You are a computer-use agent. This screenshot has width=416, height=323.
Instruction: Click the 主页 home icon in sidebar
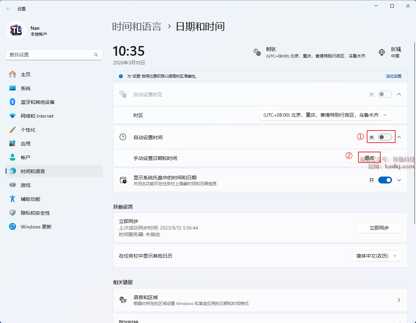pyautogui.click(x=12, y=74)
